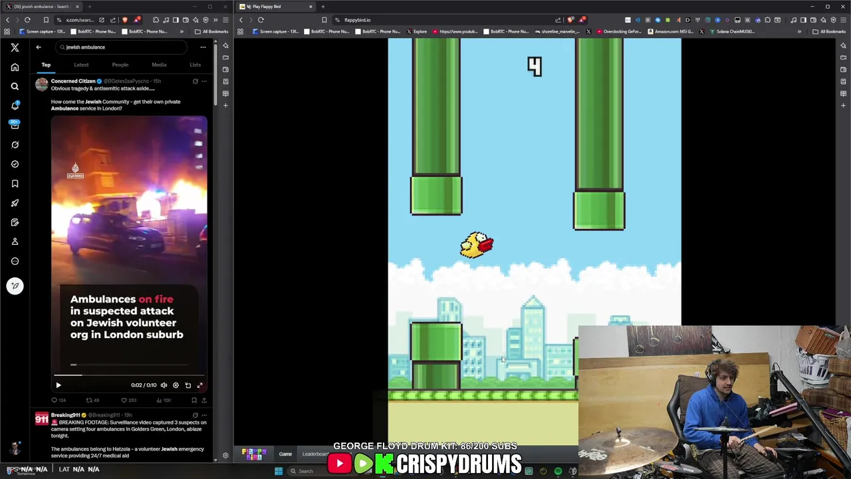Switch to the People search tab
The image size is (851, 479).
click(120, 65)
